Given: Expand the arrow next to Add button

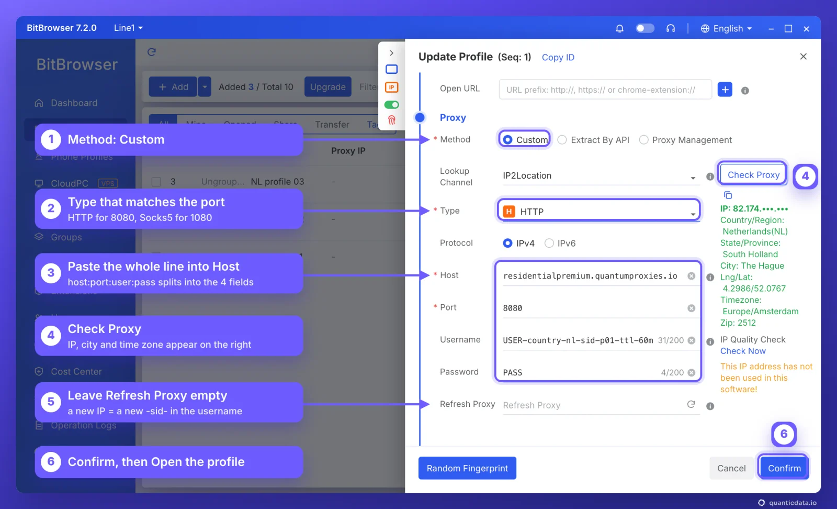Looking at the screenshot, I should pos(205,87).
